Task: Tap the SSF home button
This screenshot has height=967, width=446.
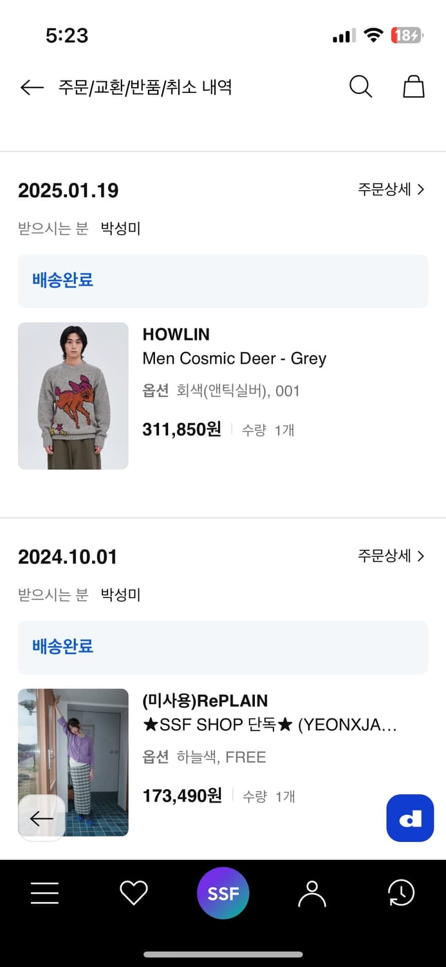Action: 223,893
